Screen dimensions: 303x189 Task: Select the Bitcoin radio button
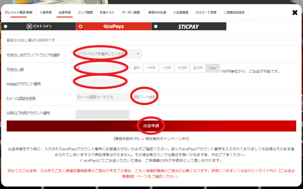[x=6, y=26]
